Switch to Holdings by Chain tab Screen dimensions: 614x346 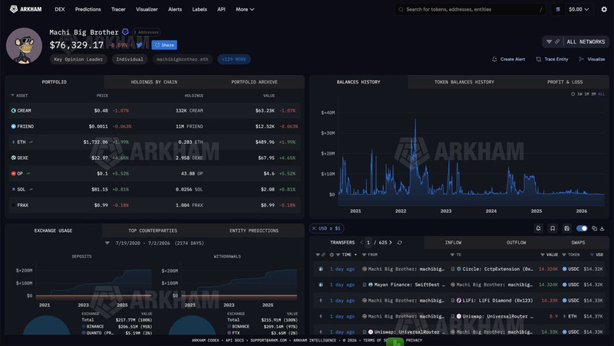click(x=154, y=82)
